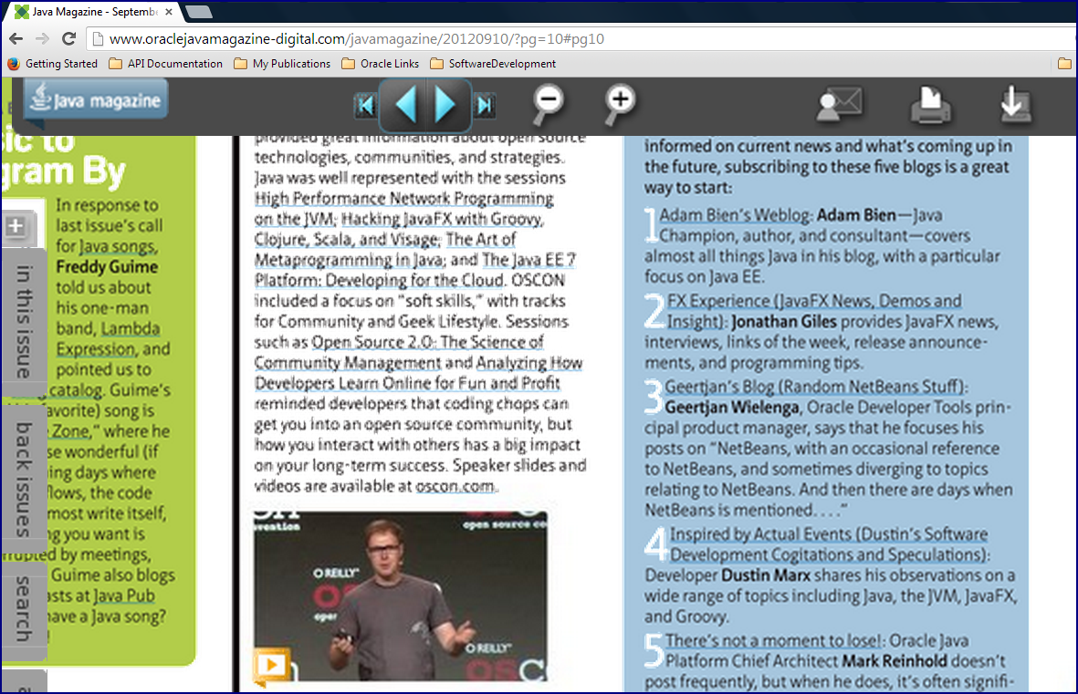Zoom in using the plus magnifier

point(620,105)
